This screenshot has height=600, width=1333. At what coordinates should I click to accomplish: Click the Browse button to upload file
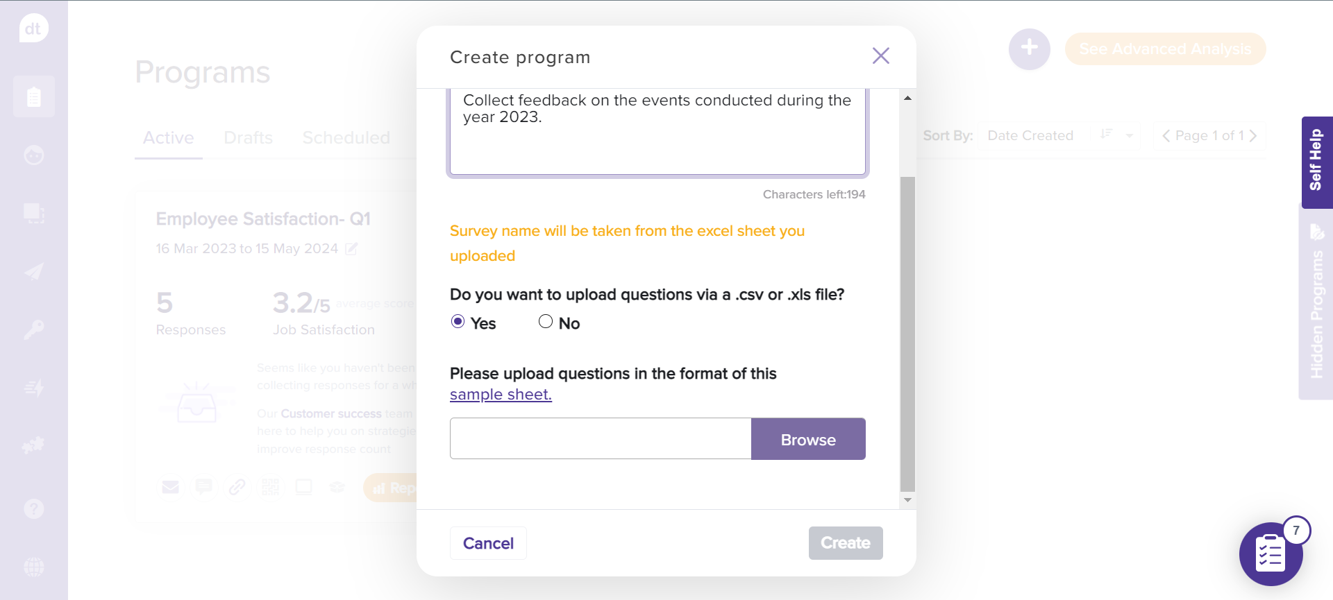click(808, 439)
